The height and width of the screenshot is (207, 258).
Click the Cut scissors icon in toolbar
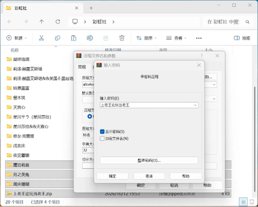41,38
